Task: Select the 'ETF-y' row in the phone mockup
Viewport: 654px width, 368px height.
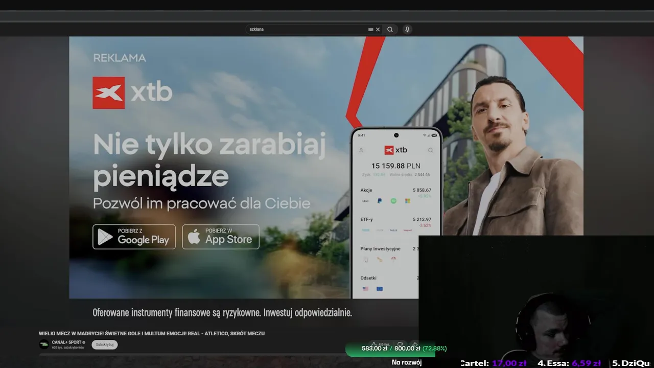Action: pyautogui.click(x=395, y=224)
